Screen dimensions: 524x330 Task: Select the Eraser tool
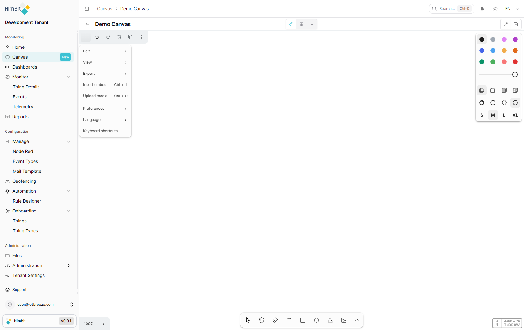(275, 320)
